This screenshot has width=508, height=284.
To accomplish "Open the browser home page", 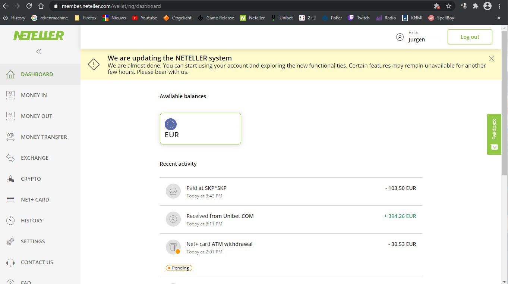I will coord(41,6).
